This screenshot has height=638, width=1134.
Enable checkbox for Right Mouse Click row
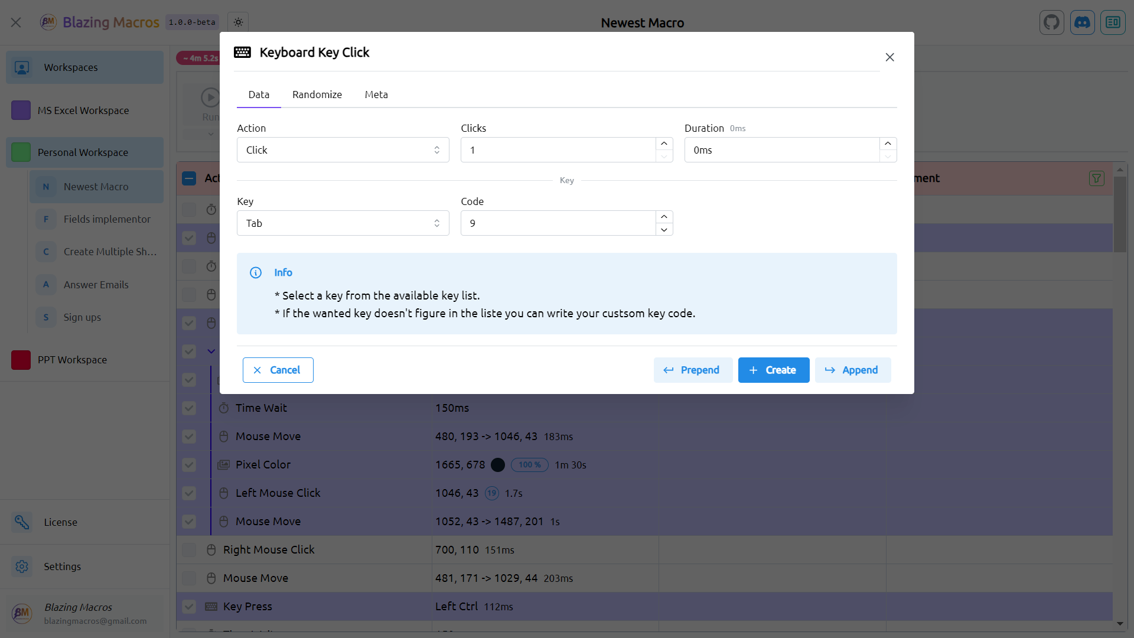tap(189, 550)
